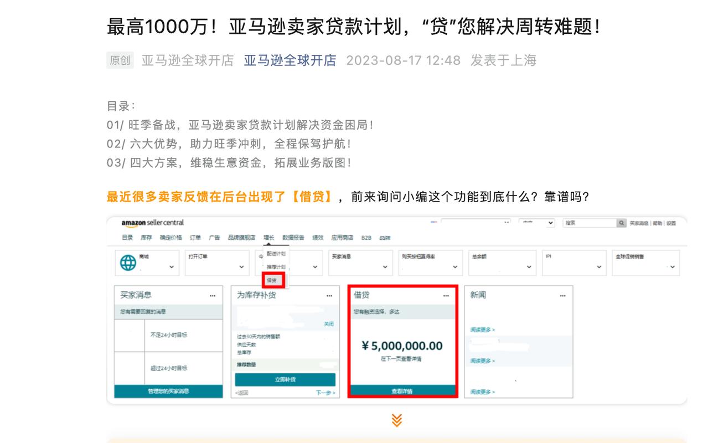Click the 过去30天内的销售额 text
This screenshot has width=708, height=443.
259,337
